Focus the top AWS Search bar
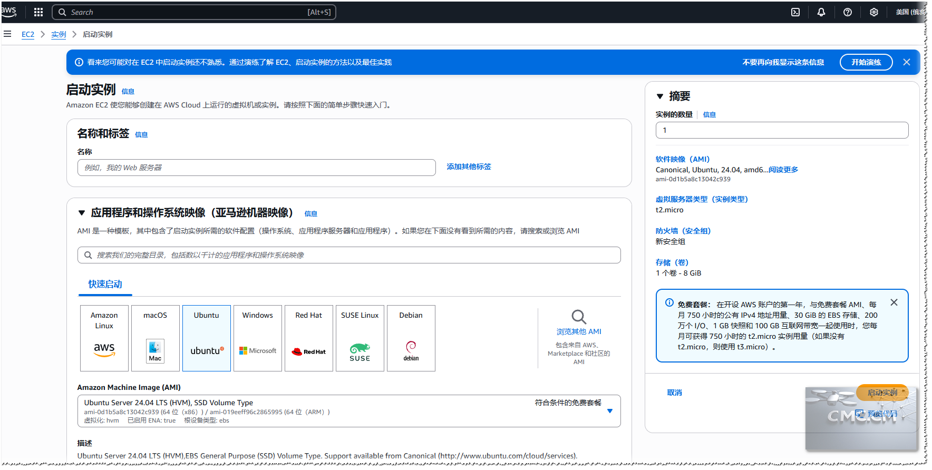932x470 pixels. point(194,12)
